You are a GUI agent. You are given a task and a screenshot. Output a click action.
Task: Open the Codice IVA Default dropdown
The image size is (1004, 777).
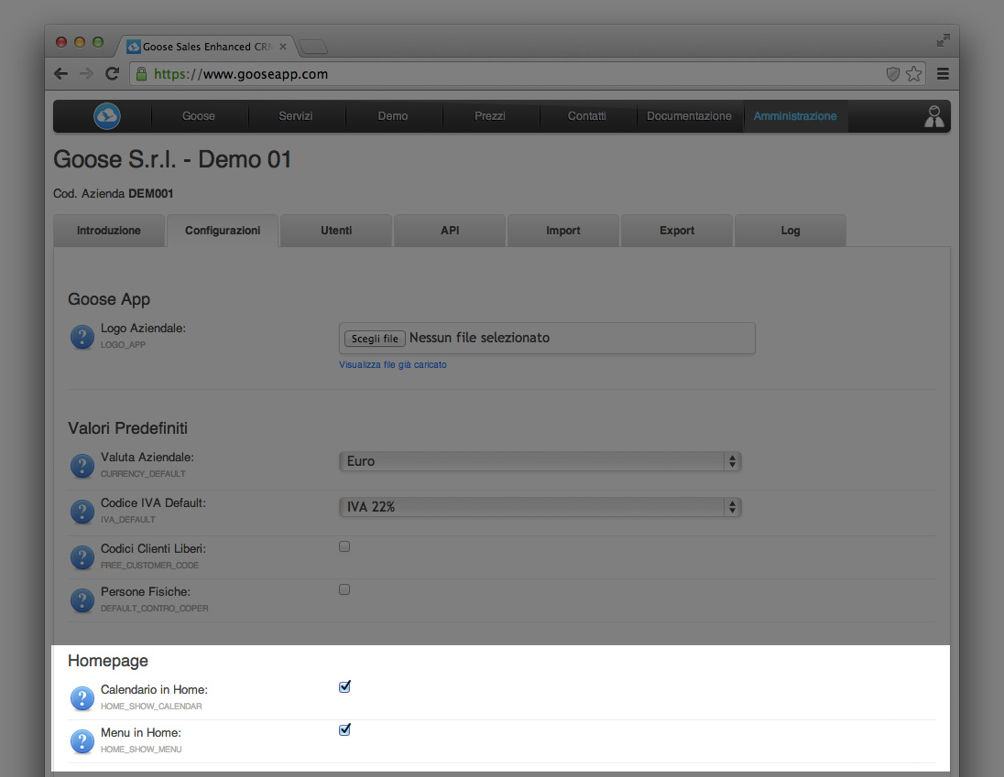[x=540, y=507]
